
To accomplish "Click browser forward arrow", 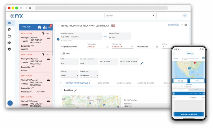I will (x=26, y=8).
